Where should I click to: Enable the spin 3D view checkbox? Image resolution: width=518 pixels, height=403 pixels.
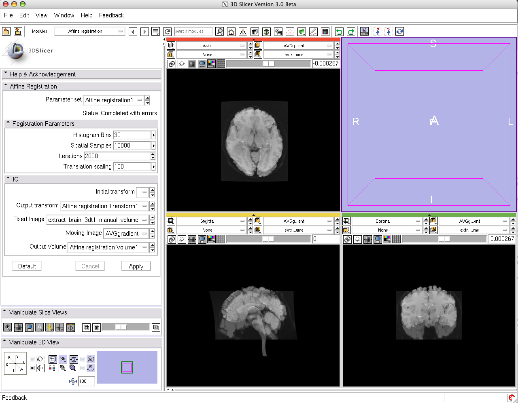(x=32, y=359)
